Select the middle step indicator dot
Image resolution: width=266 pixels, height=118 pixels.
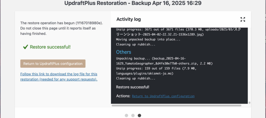133,115
